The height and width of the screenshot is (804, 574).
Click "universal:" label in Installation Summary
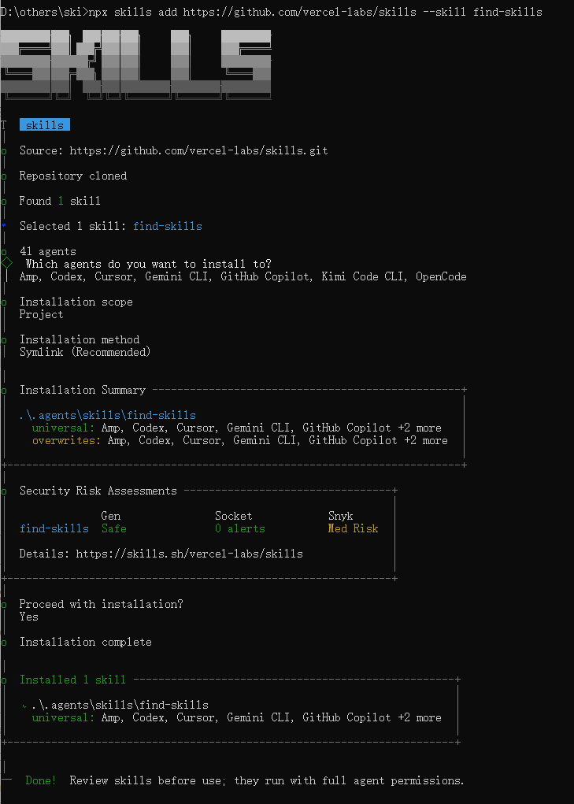click(x=64, y=428)
